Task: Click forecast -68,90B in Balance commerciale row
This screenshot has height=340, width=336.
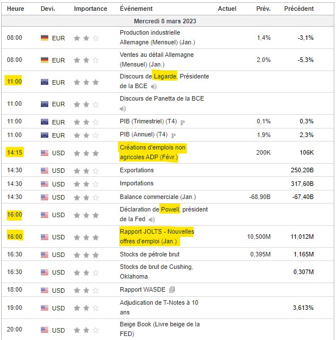Action: (260, 197)
